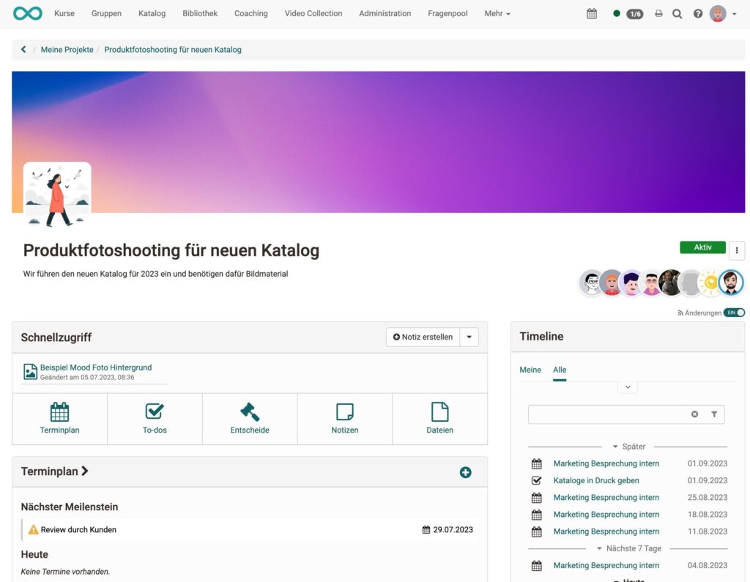This screenshot has height=582, width=750.
Task: Open the Terminplan calendar icon in Schnellzugriff
Action: (59, 411)
